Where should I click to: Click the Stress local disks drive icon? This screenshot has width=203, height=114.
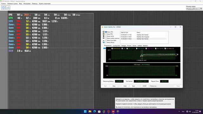104,41
